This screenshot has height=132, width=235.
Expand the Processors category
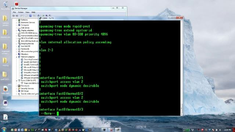[17, 86]
